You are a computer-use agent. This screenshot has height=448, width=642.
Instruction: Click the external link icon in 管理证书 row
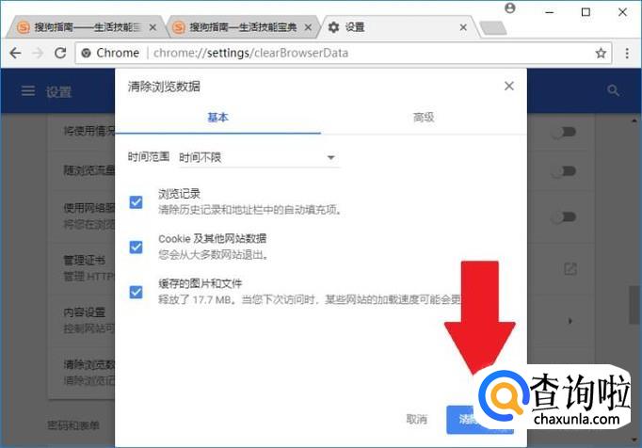(x=570, y=269)
